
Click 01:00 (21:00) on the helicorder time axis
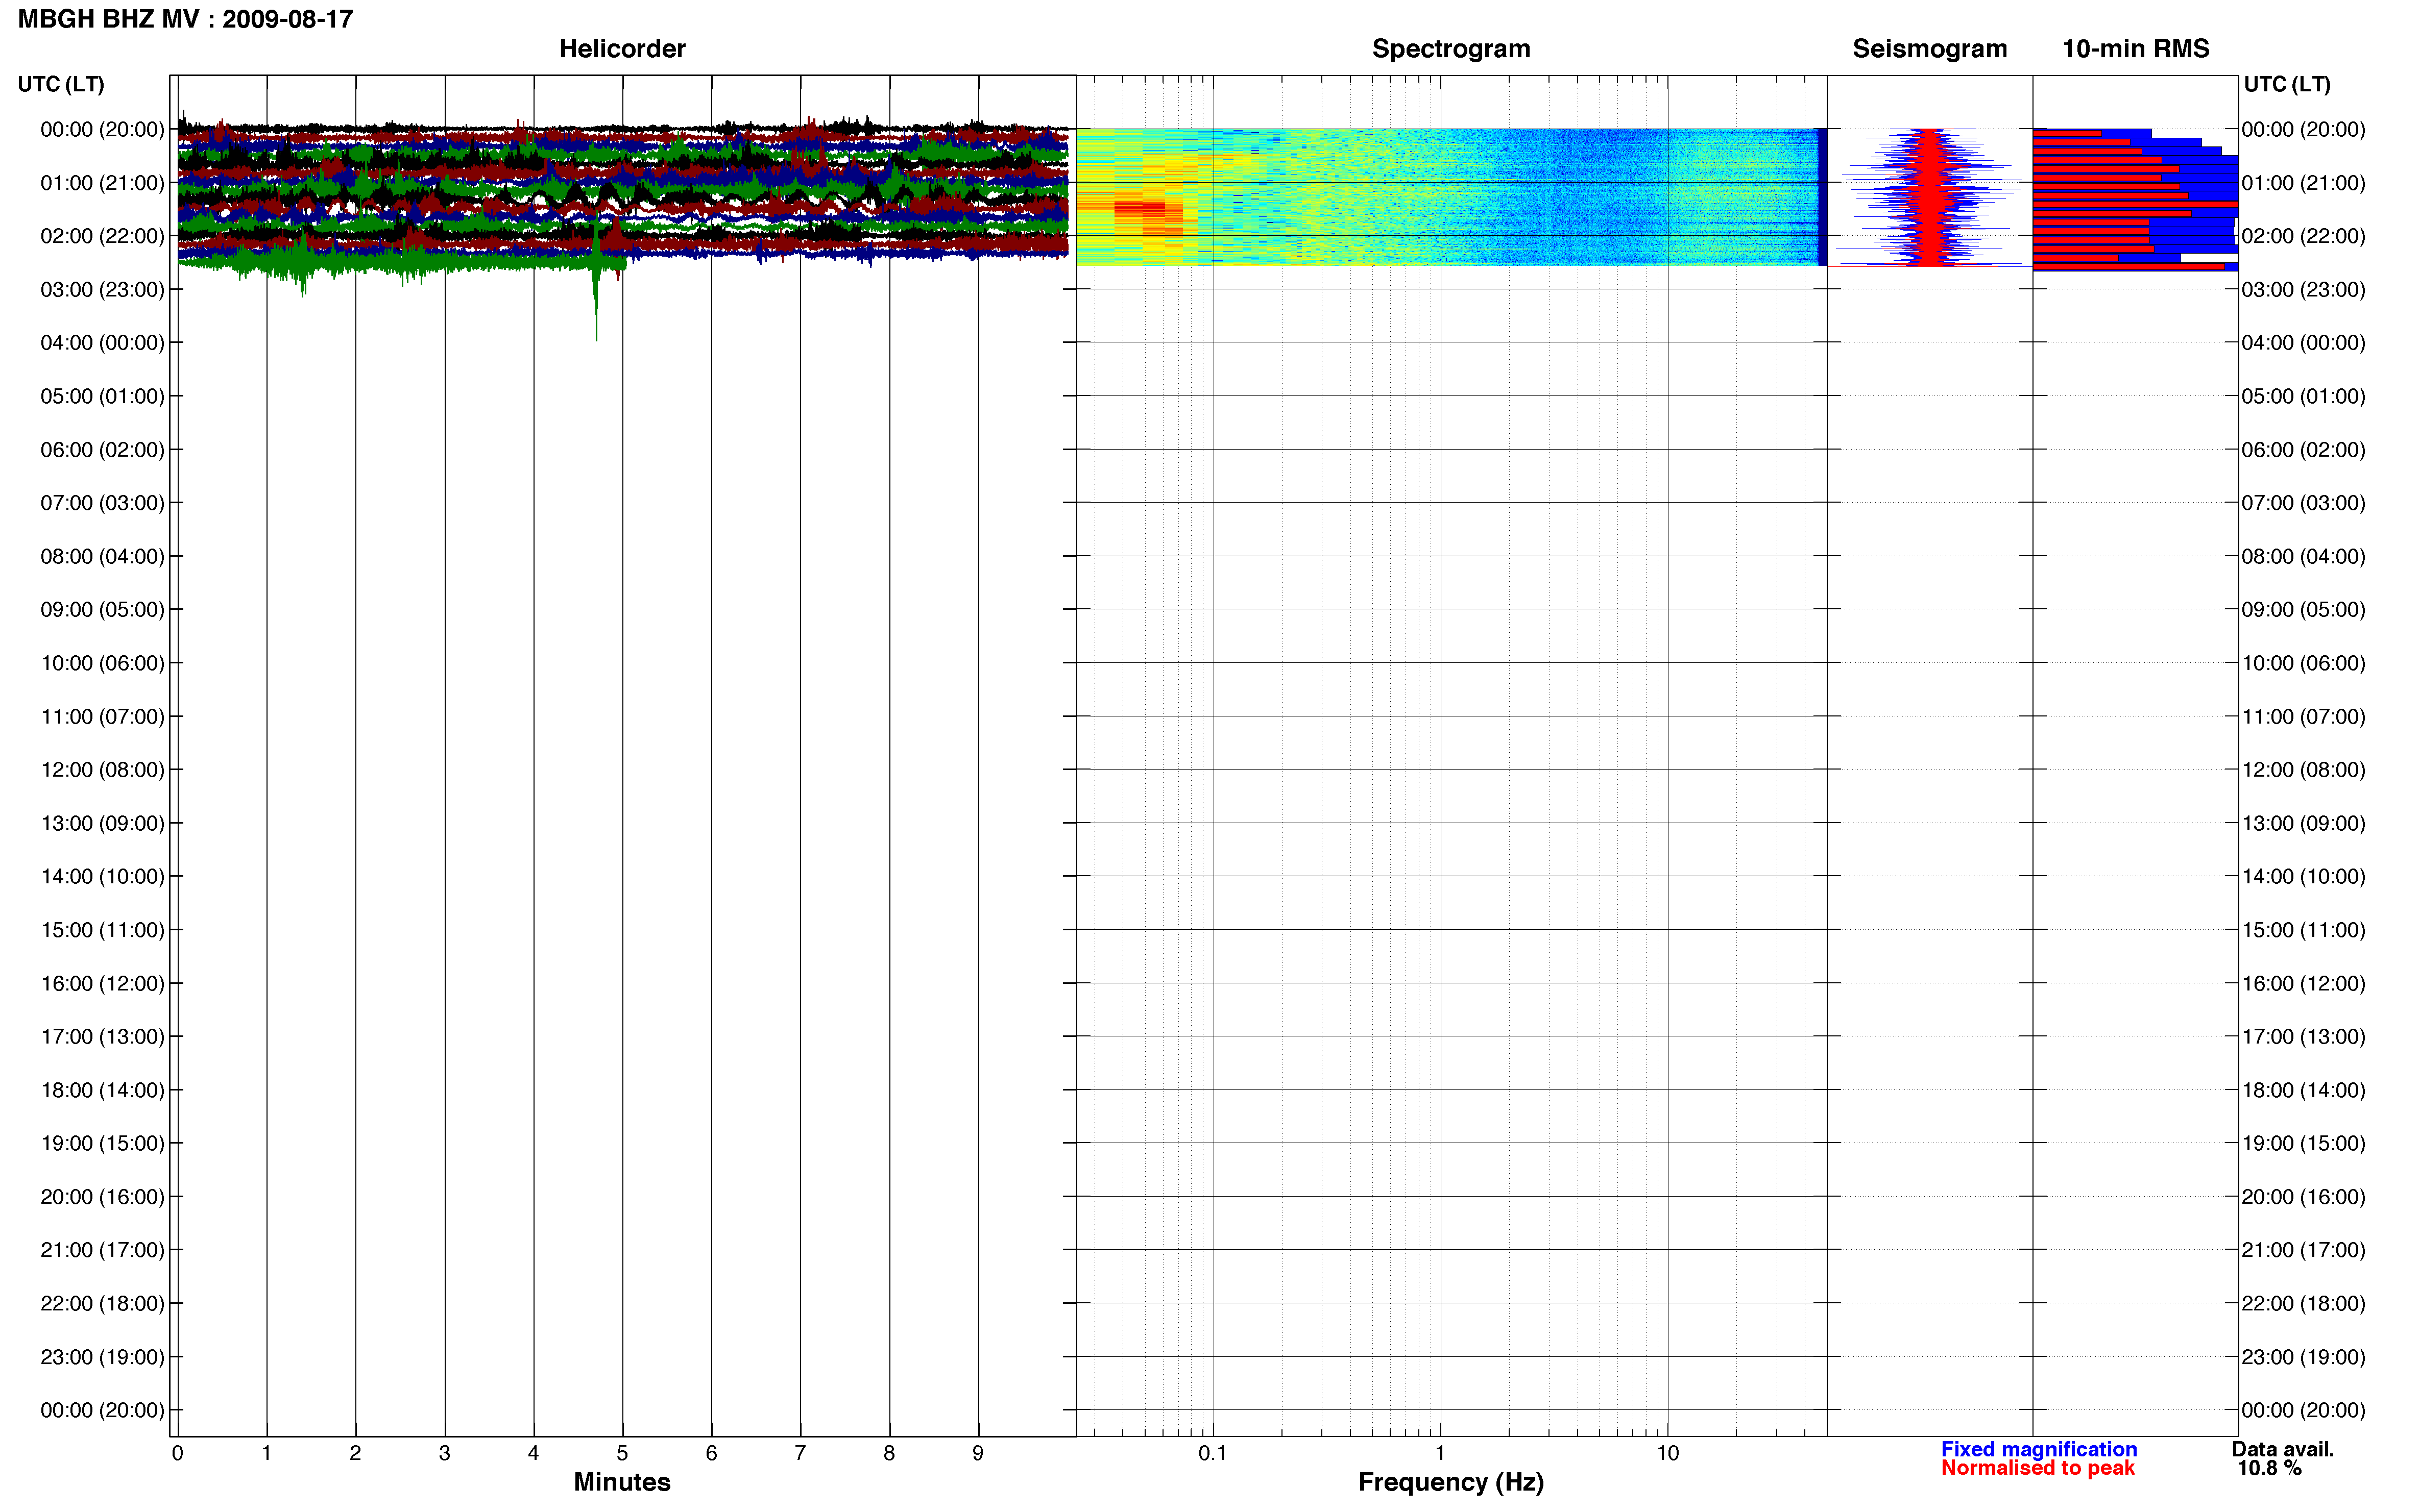coord(102,183)
